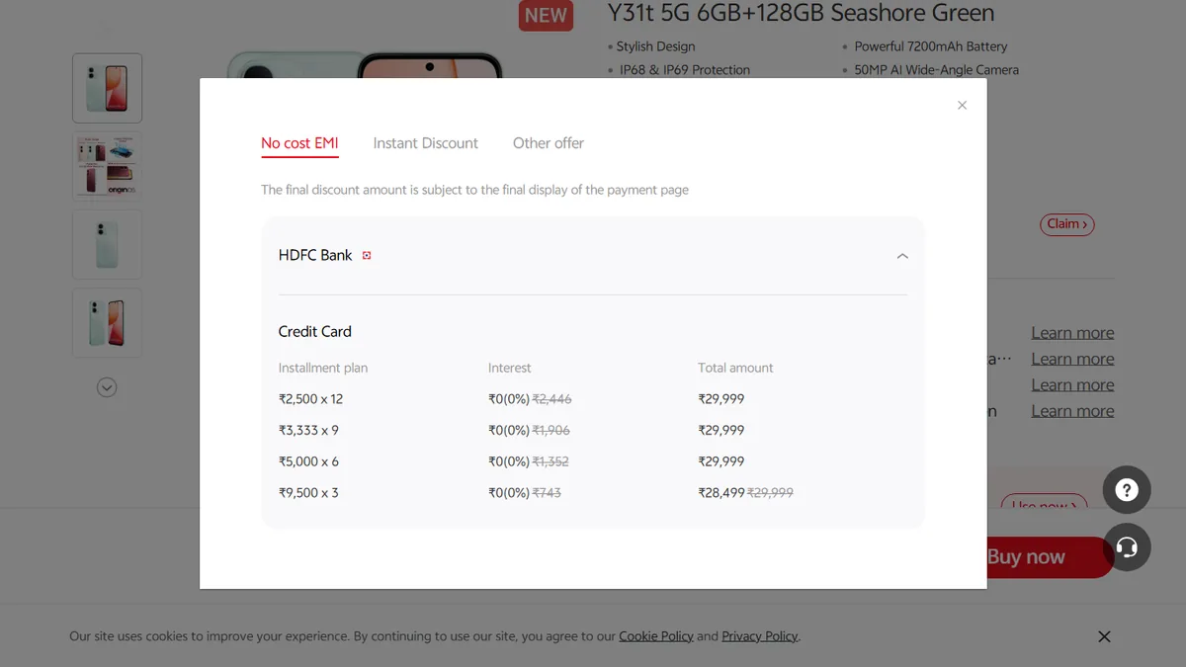Click the HDFC Bank name
The image size is (1186, 667).
315,255
